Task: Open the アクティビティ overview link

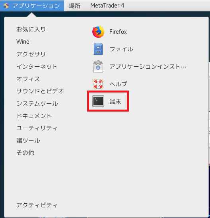Action: tap(37, 205)
